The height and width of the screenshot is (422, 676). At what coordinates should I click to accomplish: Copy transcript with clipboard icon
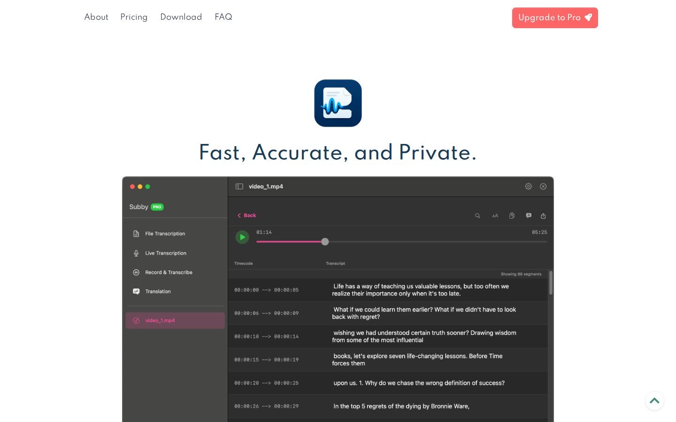click(x=512, y=216)
